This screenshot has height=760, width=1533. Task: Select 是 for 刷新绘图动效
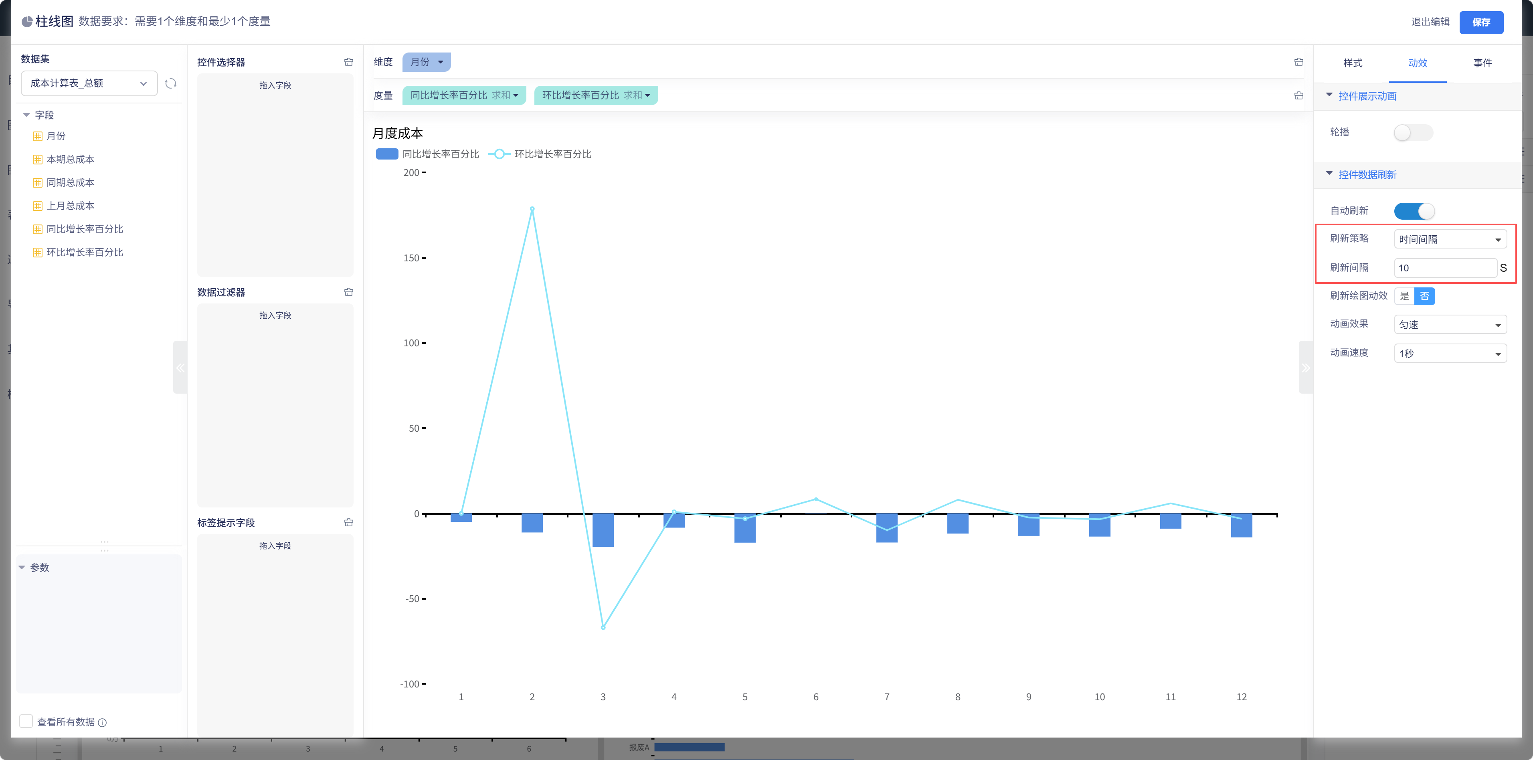pyautogui.click(x=1404, y=296)
